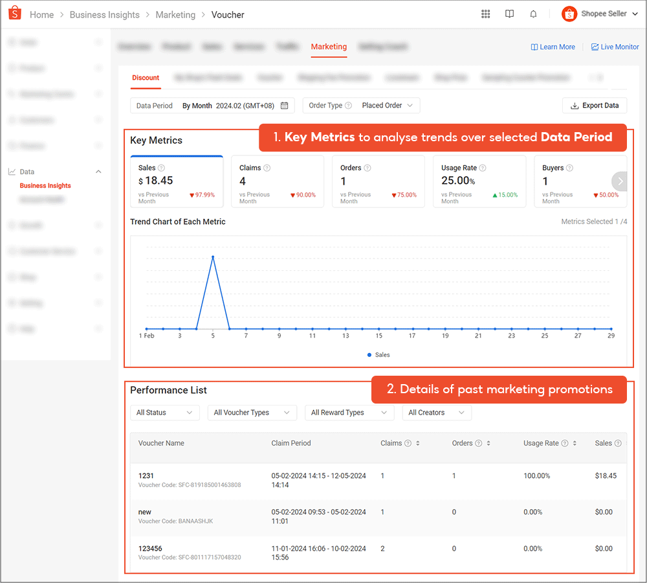Image resolution: width=647 pixels, height=583 pixels.
Task: Click the help icon beside Order Type
Action: click(348, 106)
